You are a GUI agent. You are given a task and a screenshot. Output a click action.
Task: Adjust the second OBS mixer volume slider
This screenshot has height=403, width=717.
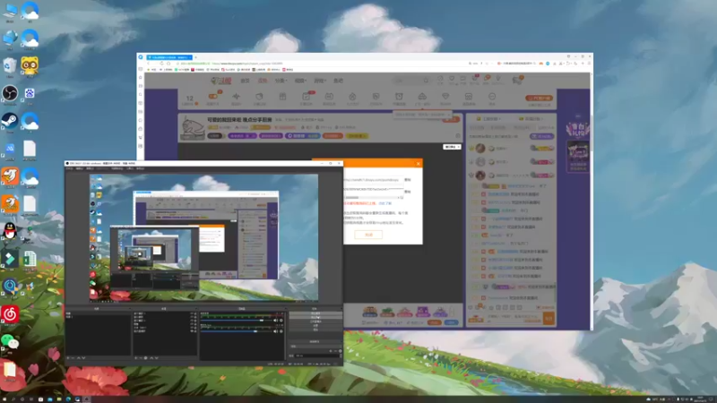238,330
